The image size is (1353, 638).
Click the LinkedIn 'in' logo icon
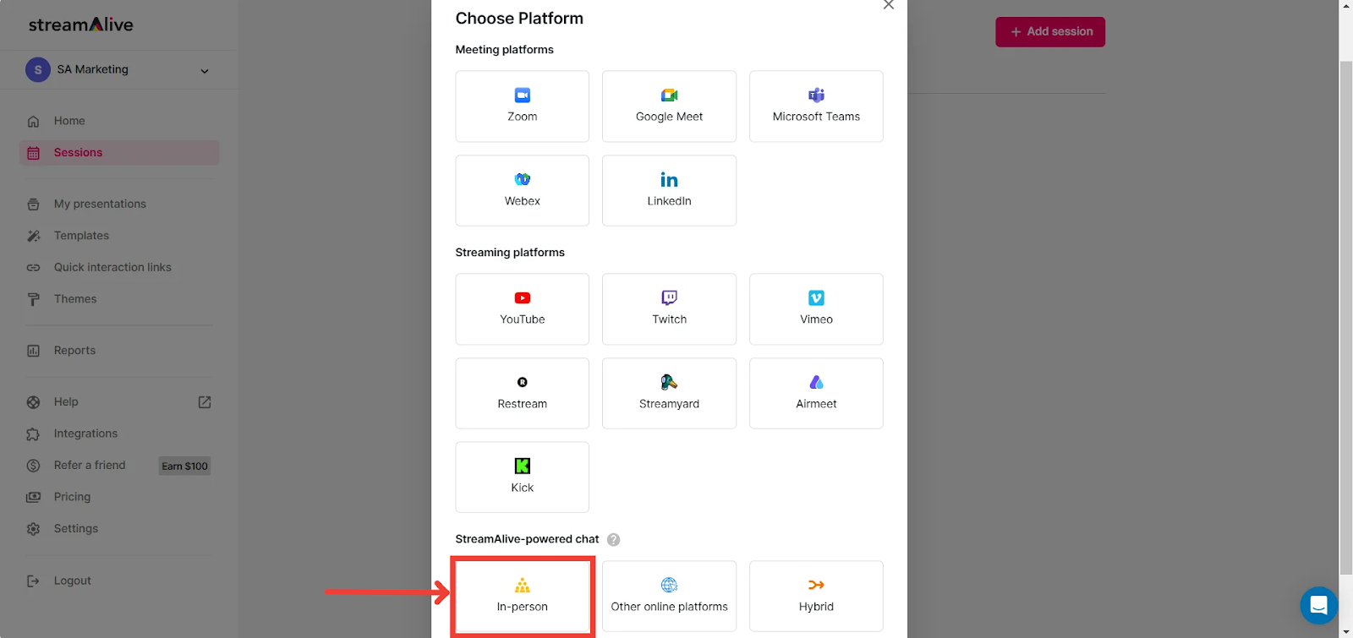coord(669,180)
